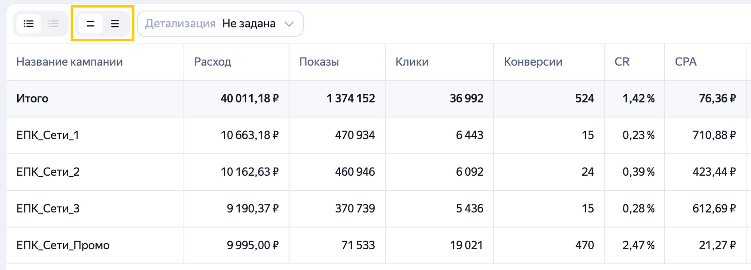Screen dimensions: 751x270
Task: Open campaign ЕПК_Сети_Промо
Action: (63, 245)
